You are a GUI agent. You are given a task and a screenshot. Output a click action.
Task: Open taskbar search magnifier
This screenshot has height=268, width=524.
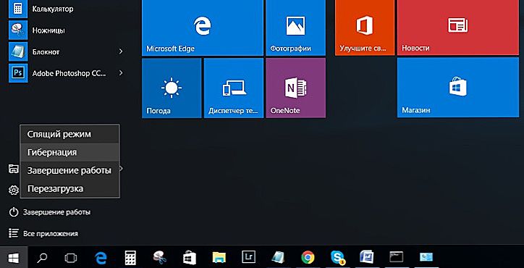(42, 258)
